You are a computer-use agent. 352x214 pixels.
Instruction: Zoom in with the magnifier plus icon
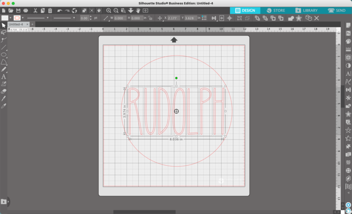(109, 11)
